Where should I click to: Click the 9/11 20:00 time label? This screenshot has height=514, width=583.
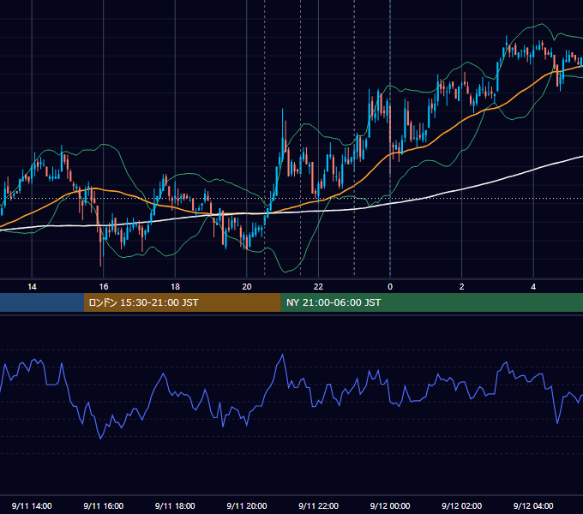click(247, 505)
